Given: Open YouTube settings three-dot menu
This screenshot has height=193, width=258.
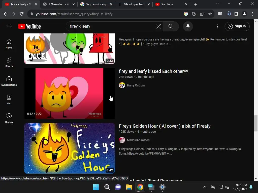Looking at the screenshot, I should pos(217,26).
